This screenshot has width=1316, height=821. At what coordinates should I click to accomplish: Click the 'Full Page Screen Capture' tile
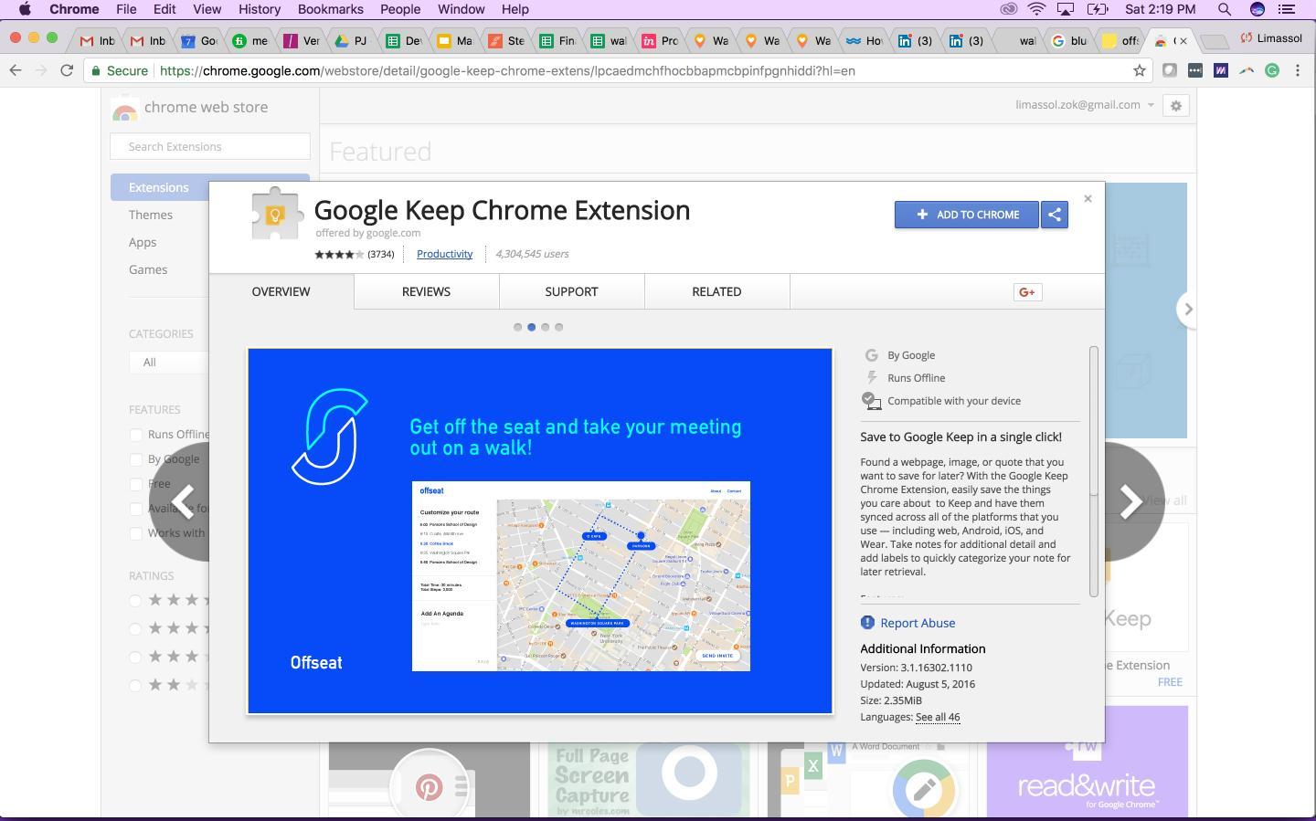click(x=649, y=781)
